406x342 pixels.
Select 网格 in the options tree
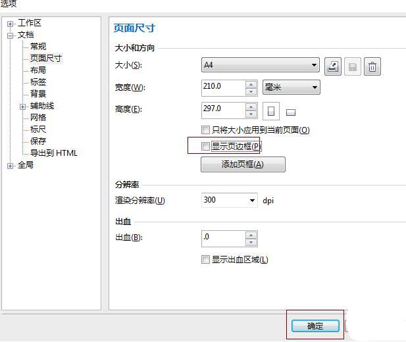click(38, 117)
